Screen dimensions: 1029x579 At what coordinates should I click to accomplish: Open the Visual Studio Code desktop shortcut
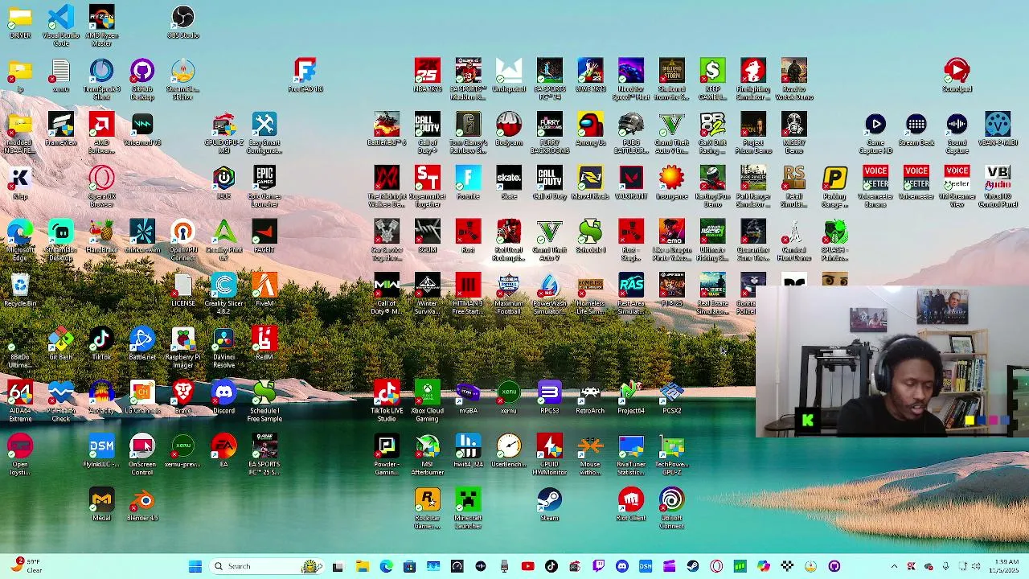(61, 23)
